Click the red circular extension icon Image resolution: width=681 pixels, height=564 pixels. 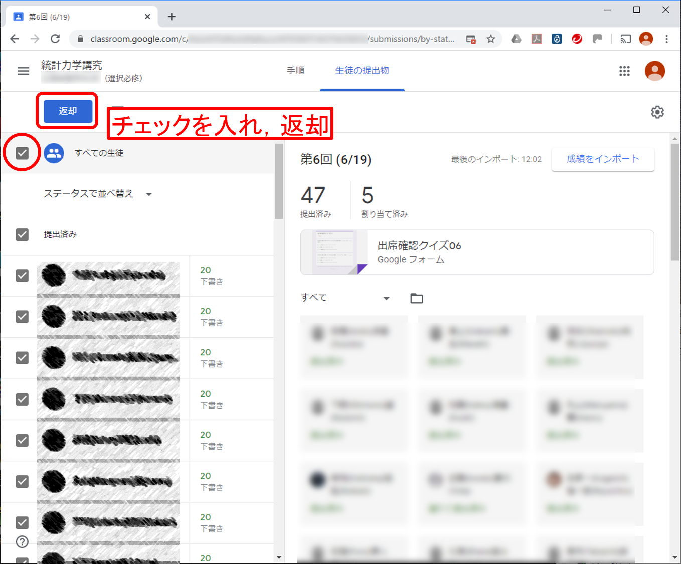click(x=577, y=39)
